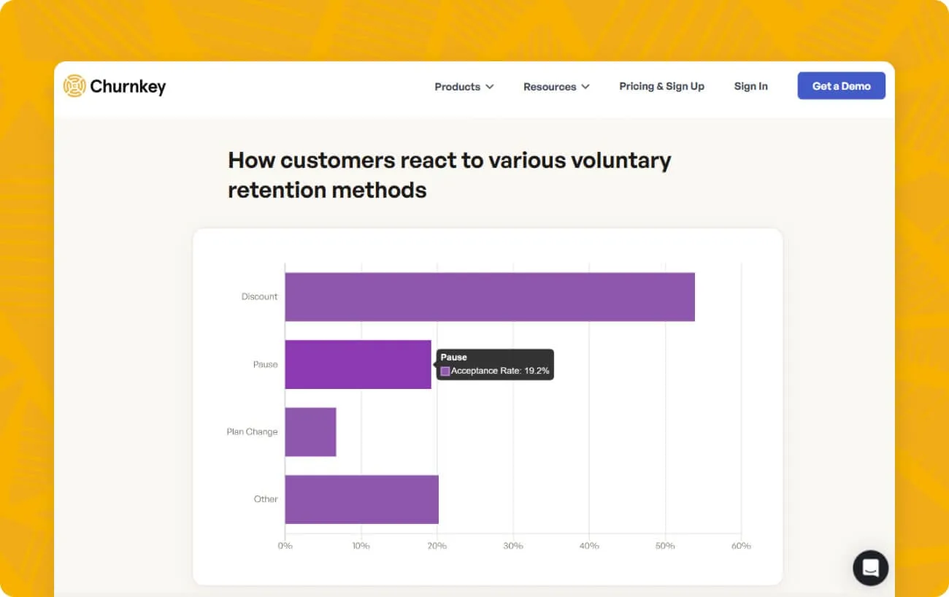This screenshot has width=949, height=597.
Task: Click the Get a Demo button
Action: click(x=841, y=85)
